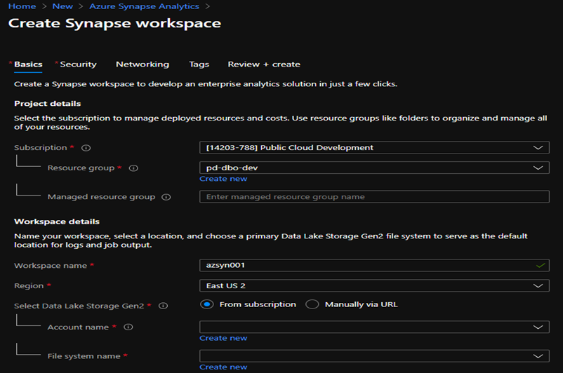This screenshot has width=563, height=373.
Task: Switch to the Review + create tab
Action: click(264, 65)
